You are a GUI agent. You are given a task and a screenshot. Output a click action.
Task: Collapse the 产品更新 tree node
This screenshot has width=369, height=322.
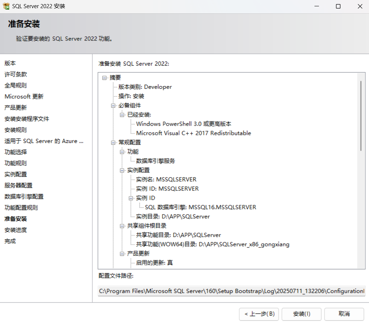(x=122, y=253)
